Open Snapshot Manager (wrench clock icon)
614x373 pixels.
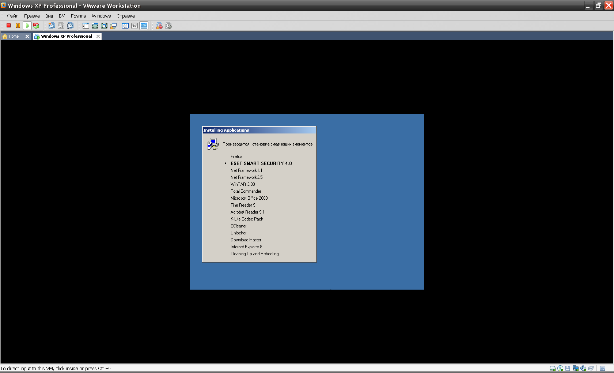70,26
